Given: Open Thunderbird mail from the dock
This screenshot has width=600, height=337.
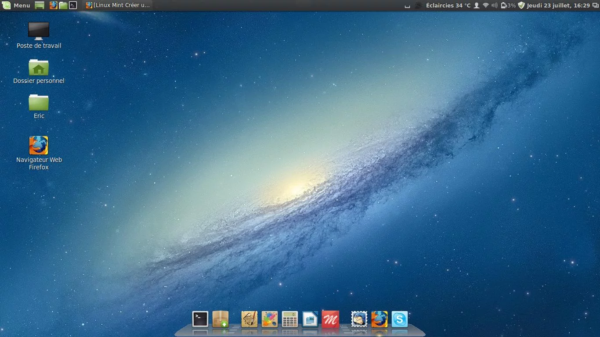Looking at the screenshot, I should (359, 319).
